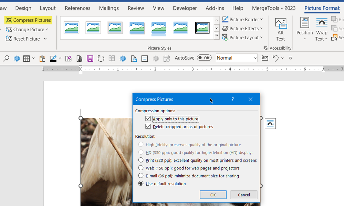Expand the Picture Border dropdown arrow
Image resolution: width=344 pixels, height=206 pixels.
pos(261,19)
